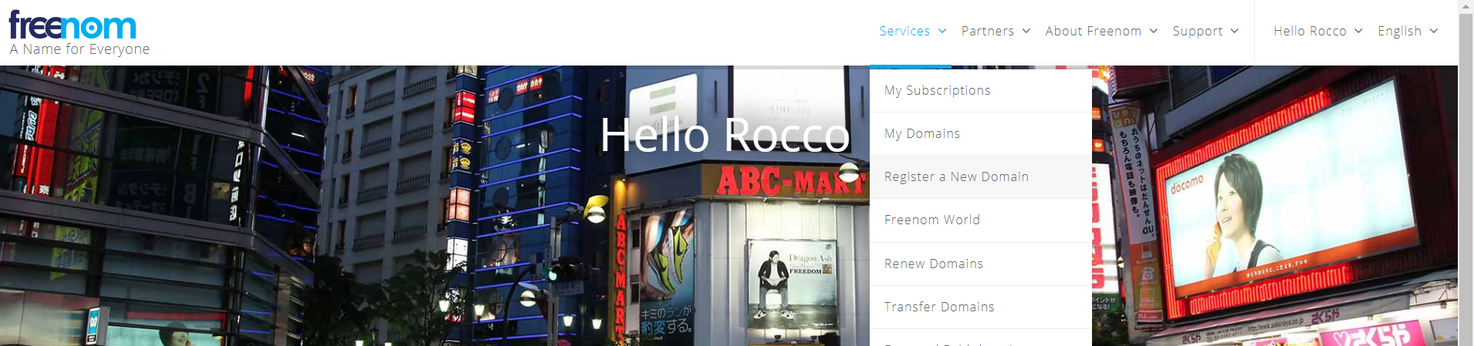Open the Hello Rocco account menu
1474x346 pixels.
click(1318, 31)
